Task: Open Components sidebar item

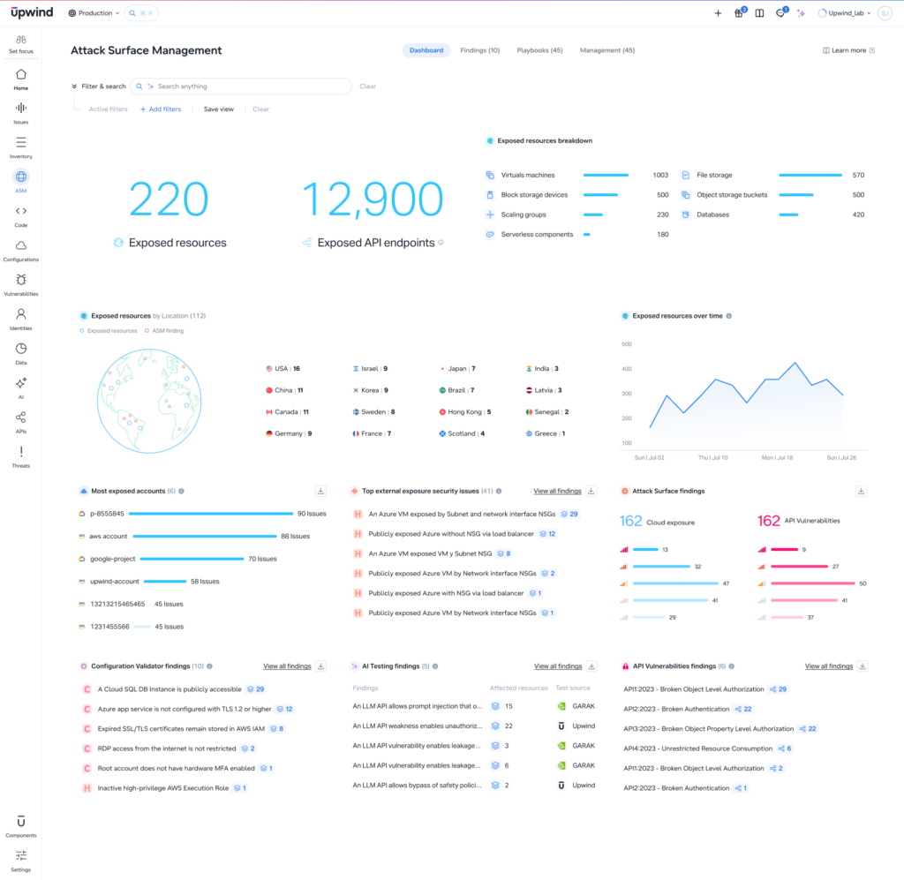Action: pyautogui.click(x=21, y=826)
